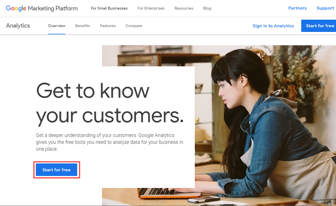Switch to the Benefits tab

click(x=82, y=26)
